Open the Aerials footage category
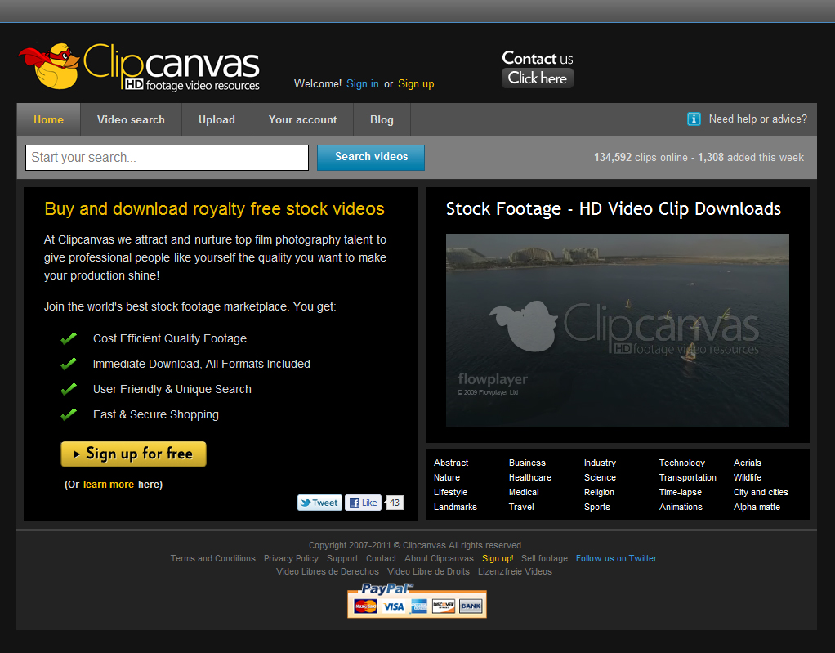 [747, 463]
